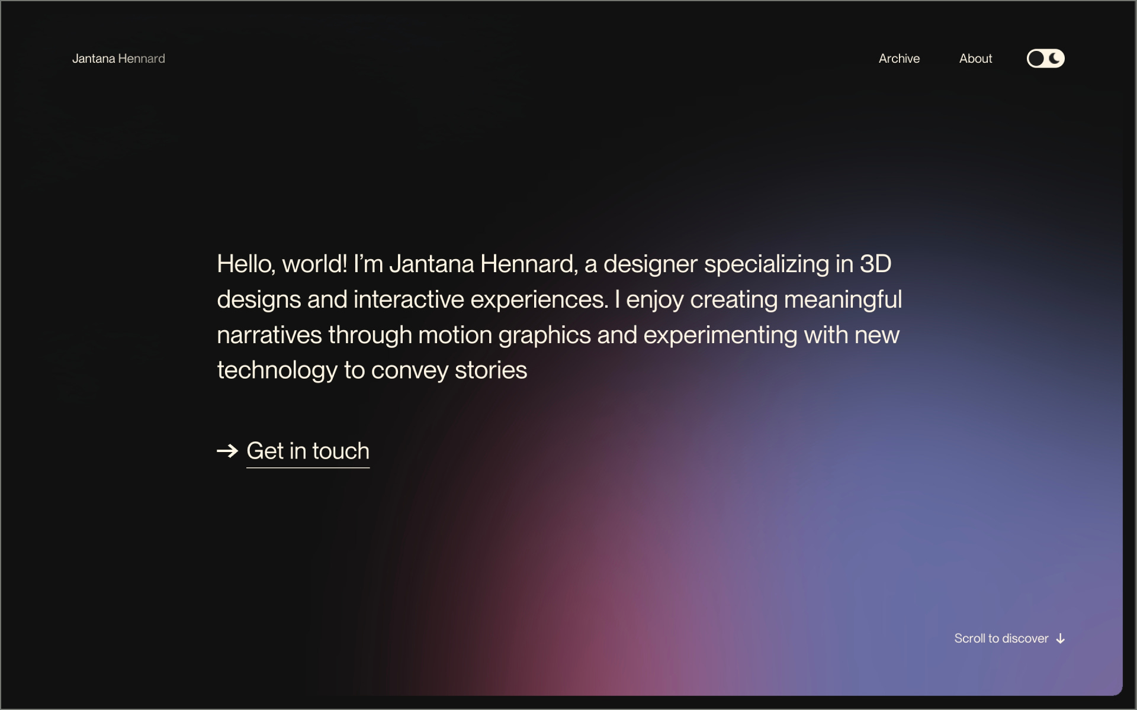This screenshot has height=710, width=1137.
Task: Click the right-pointing arrow beside the contact link
Action: 227,451
